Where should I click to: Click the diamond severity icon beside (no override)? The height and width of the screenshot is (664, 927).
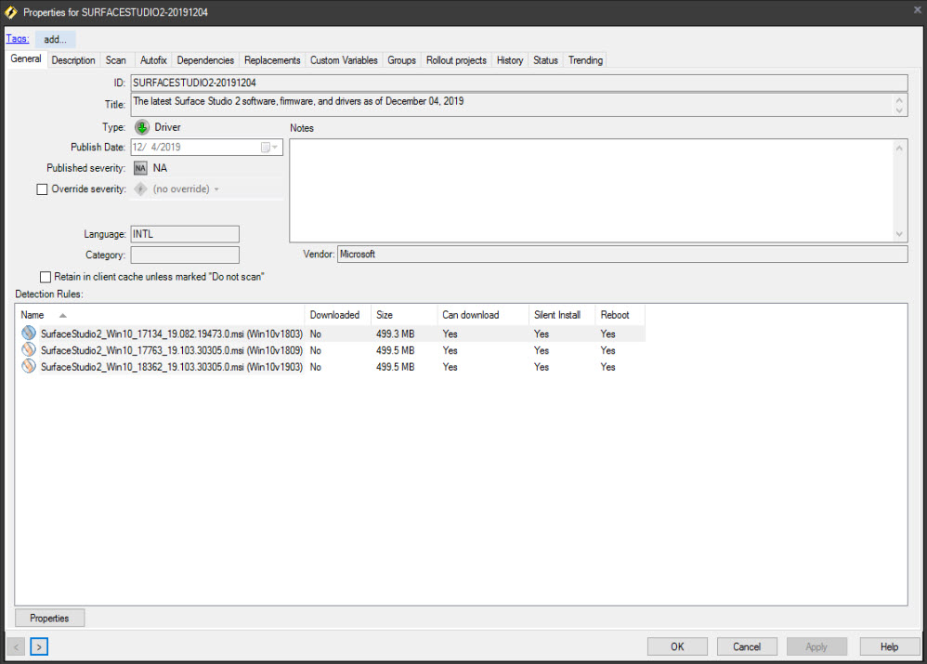point(139,189)
